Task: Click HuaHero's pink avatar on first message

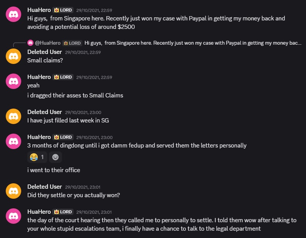Action: pyautogui.click(x=13, y=14)
